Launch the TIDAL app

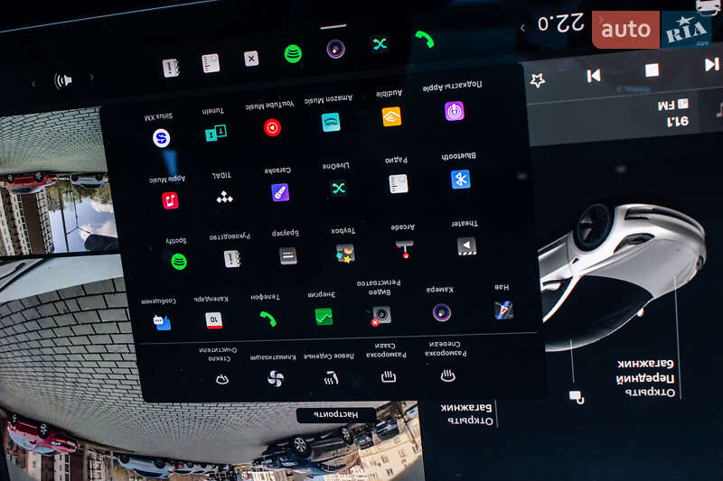click(x=224, y=196)
